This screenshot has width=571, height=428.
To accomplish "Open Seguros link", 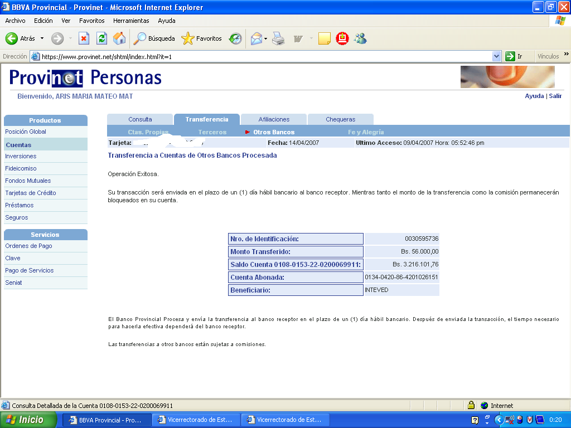I will point(16,217).
